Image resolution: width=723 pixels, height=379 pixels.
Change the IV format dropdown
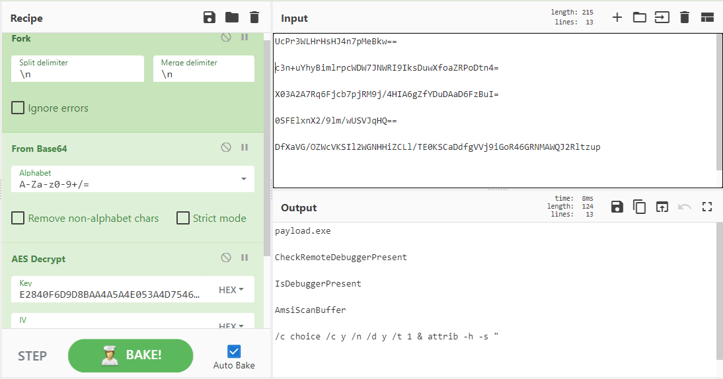tap(231, 326)
